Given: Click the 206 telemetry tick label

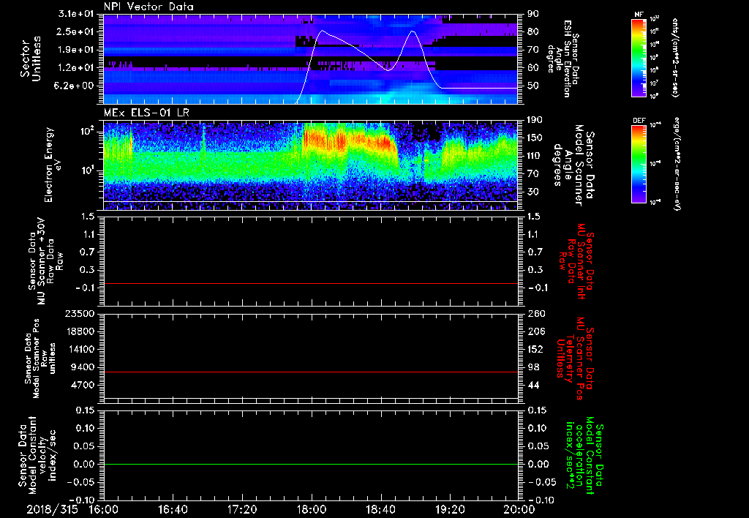Looking at the screenshot, I should coord(536,331).
